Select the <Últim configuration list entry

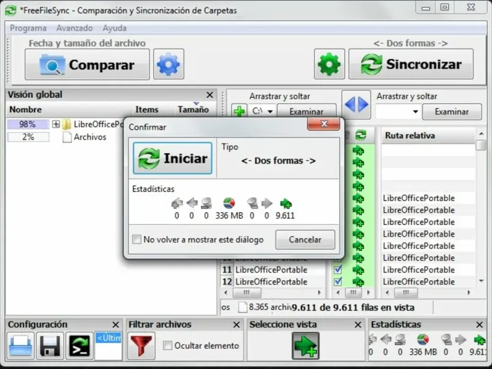(x=109, y=338)
